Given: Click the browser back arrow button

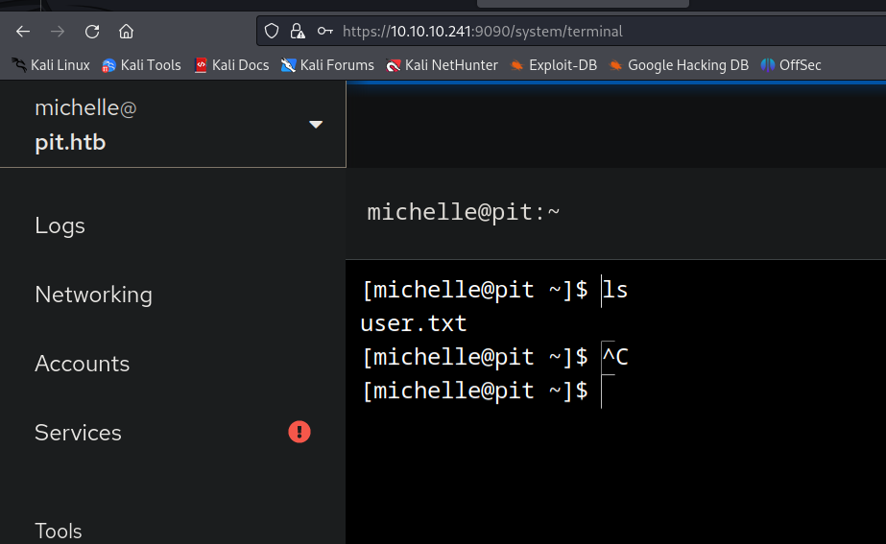Looking at the screenshot, I should coord(23,32).
